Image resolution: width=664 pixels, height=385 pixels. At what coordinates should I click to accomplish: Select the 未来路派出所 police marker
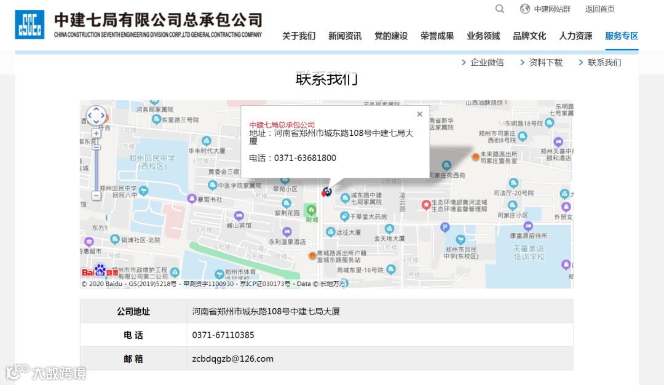[x=475, y=157]
